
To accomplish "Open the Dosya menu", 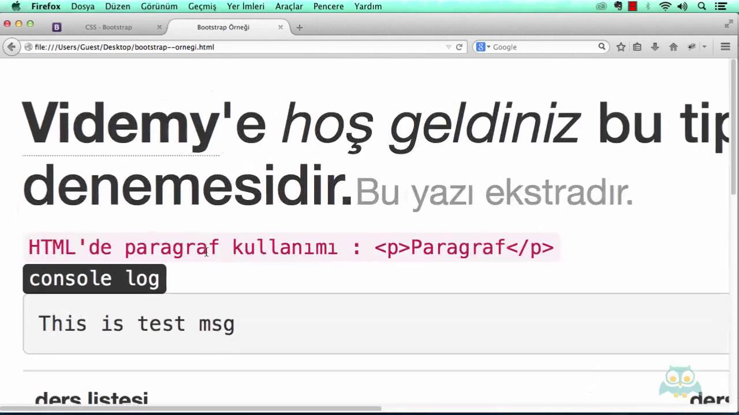I will tap(83, 6).
